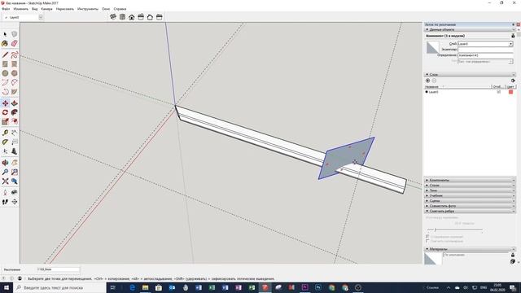
Task: Click the soften edges angle slider
Action: (x=455, y=230)
